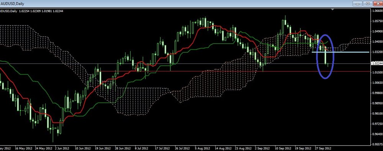383x151 pixels.
Task: Click the 0.97250 price axis label
Action: (377, 124)
